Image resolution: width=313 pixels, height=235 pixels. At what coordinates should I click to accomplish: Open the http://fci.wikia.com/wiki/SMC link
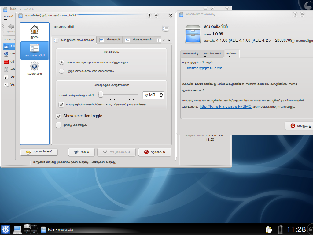[x=225, y=106]
